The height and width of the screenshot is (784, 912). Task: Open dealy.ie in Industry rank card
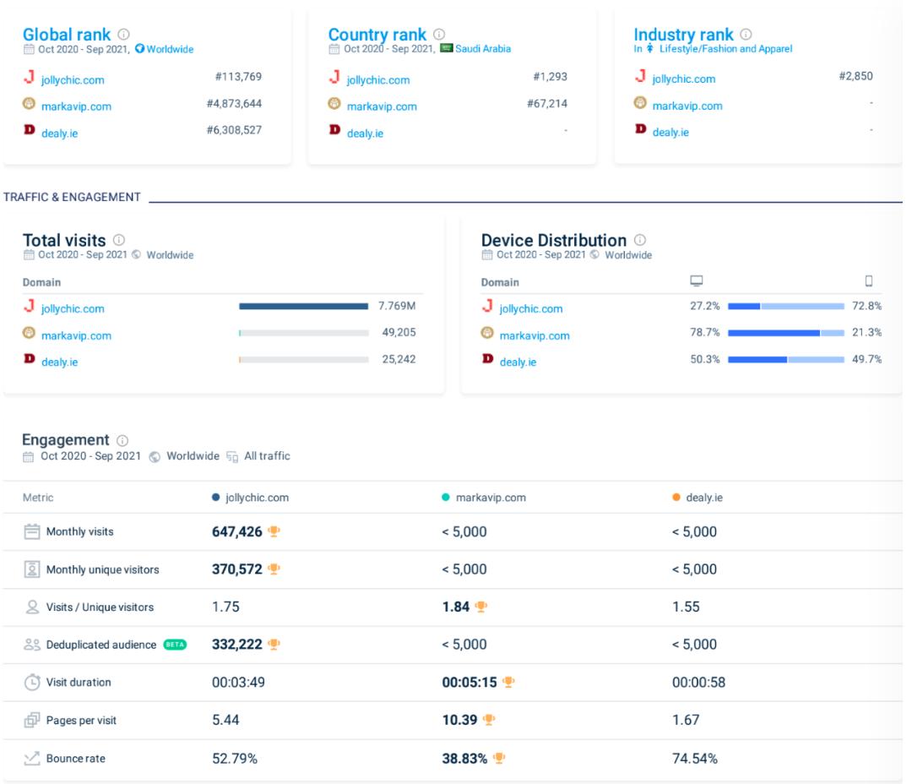pos(670,132)
